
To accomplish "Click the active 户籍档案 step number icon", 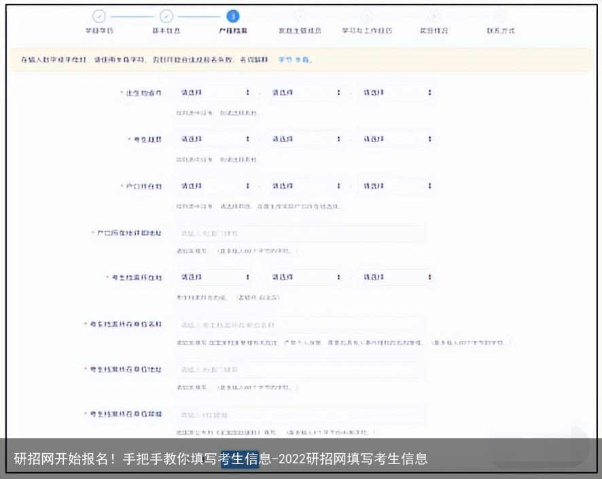I will (x=232, y=16).
